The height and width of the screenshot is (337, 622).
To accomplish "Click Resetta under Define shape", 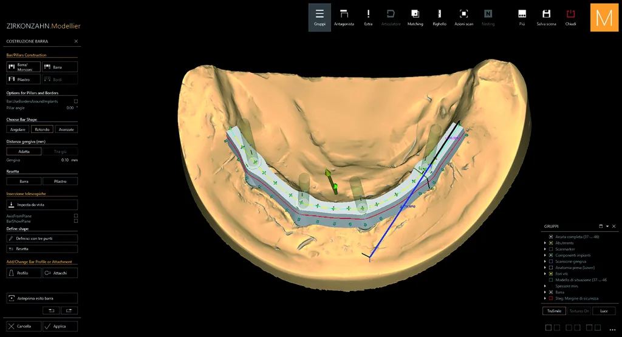I will [42, 248].
